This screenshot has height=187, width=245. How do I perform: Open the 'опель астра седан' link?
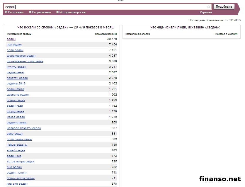click(x=21, y=178)
